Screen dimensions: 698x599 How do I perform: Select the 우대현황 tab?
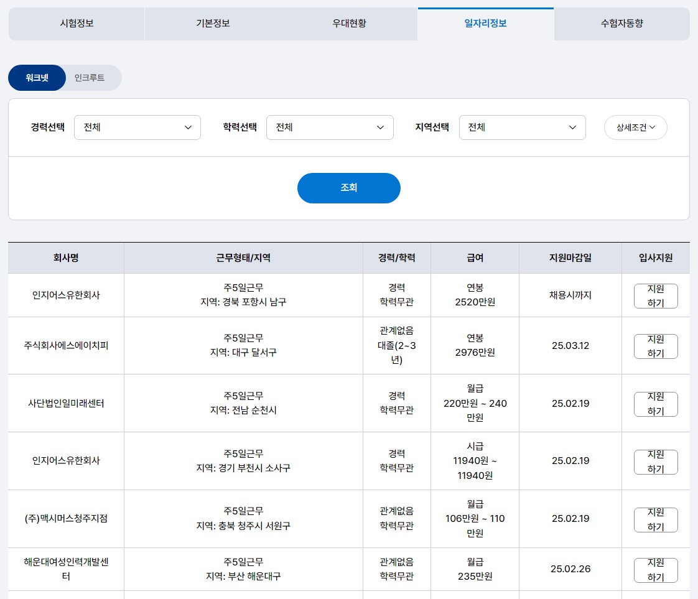[349, 24]
